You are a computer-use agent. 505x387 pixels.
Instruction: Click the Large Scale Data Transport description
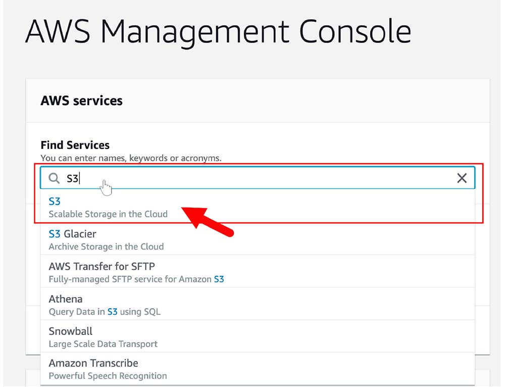(x=103, y=344)
